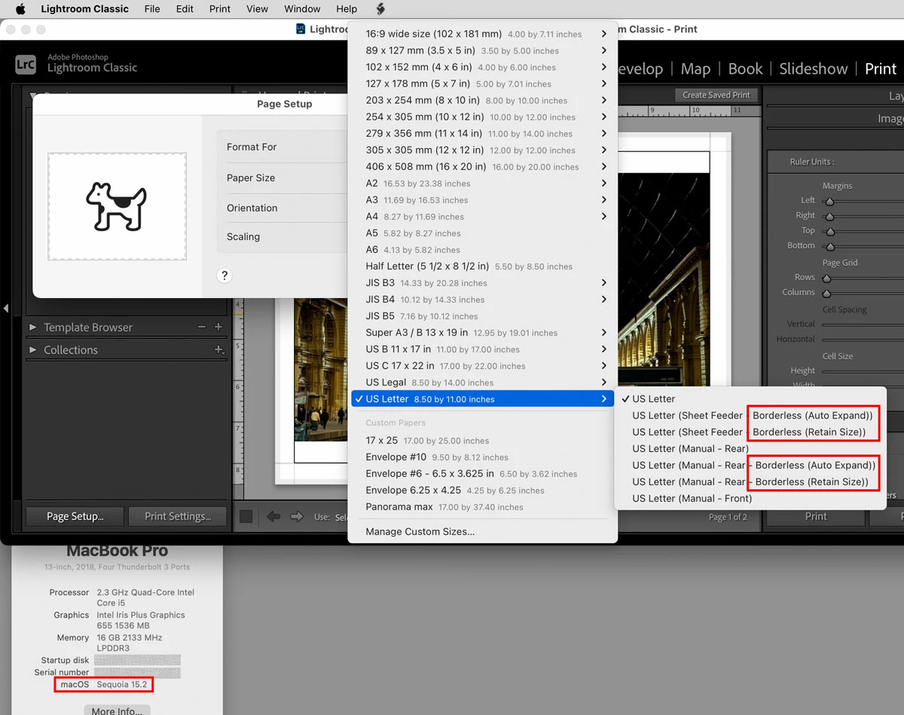The height and width of the screenshot is (715, 904).
Task: Expand the Template Browser panel
Action: point(32,327)
